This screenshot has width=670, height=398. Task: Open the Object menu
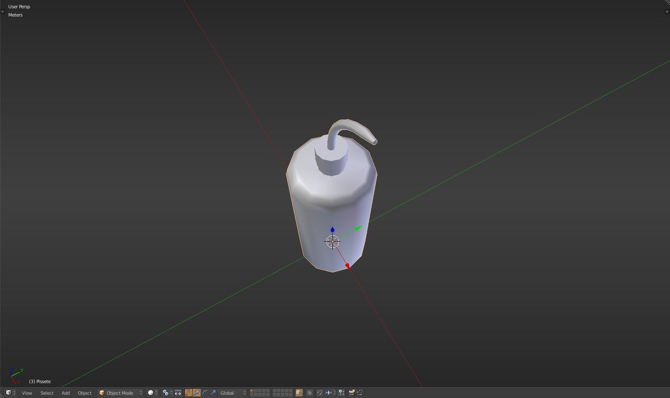click(x=84, y=393)
